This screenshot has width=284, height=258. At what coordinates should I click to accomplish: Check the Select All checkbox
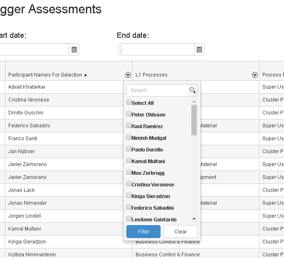click(129, 102)
